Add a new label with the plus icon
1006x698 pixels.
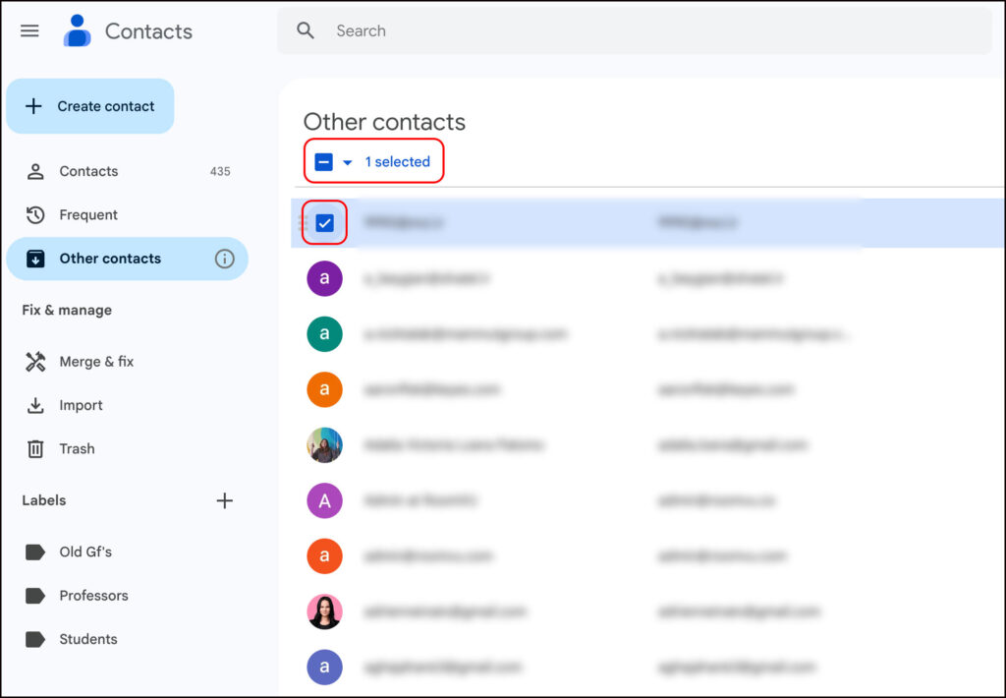click(x=224, y=500)
